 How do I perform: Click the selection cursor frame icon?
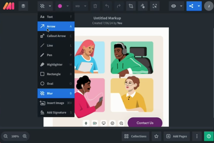(x=155, y=6)
